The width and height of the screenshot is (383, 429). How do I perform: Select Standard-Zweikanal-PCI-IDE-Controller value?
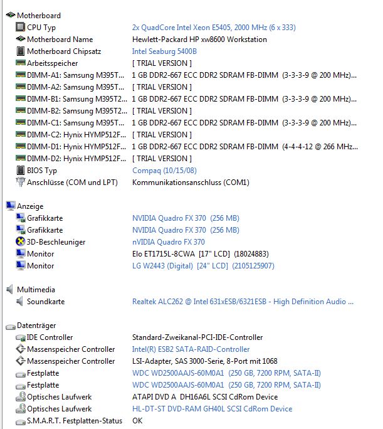tap(197, 337)
